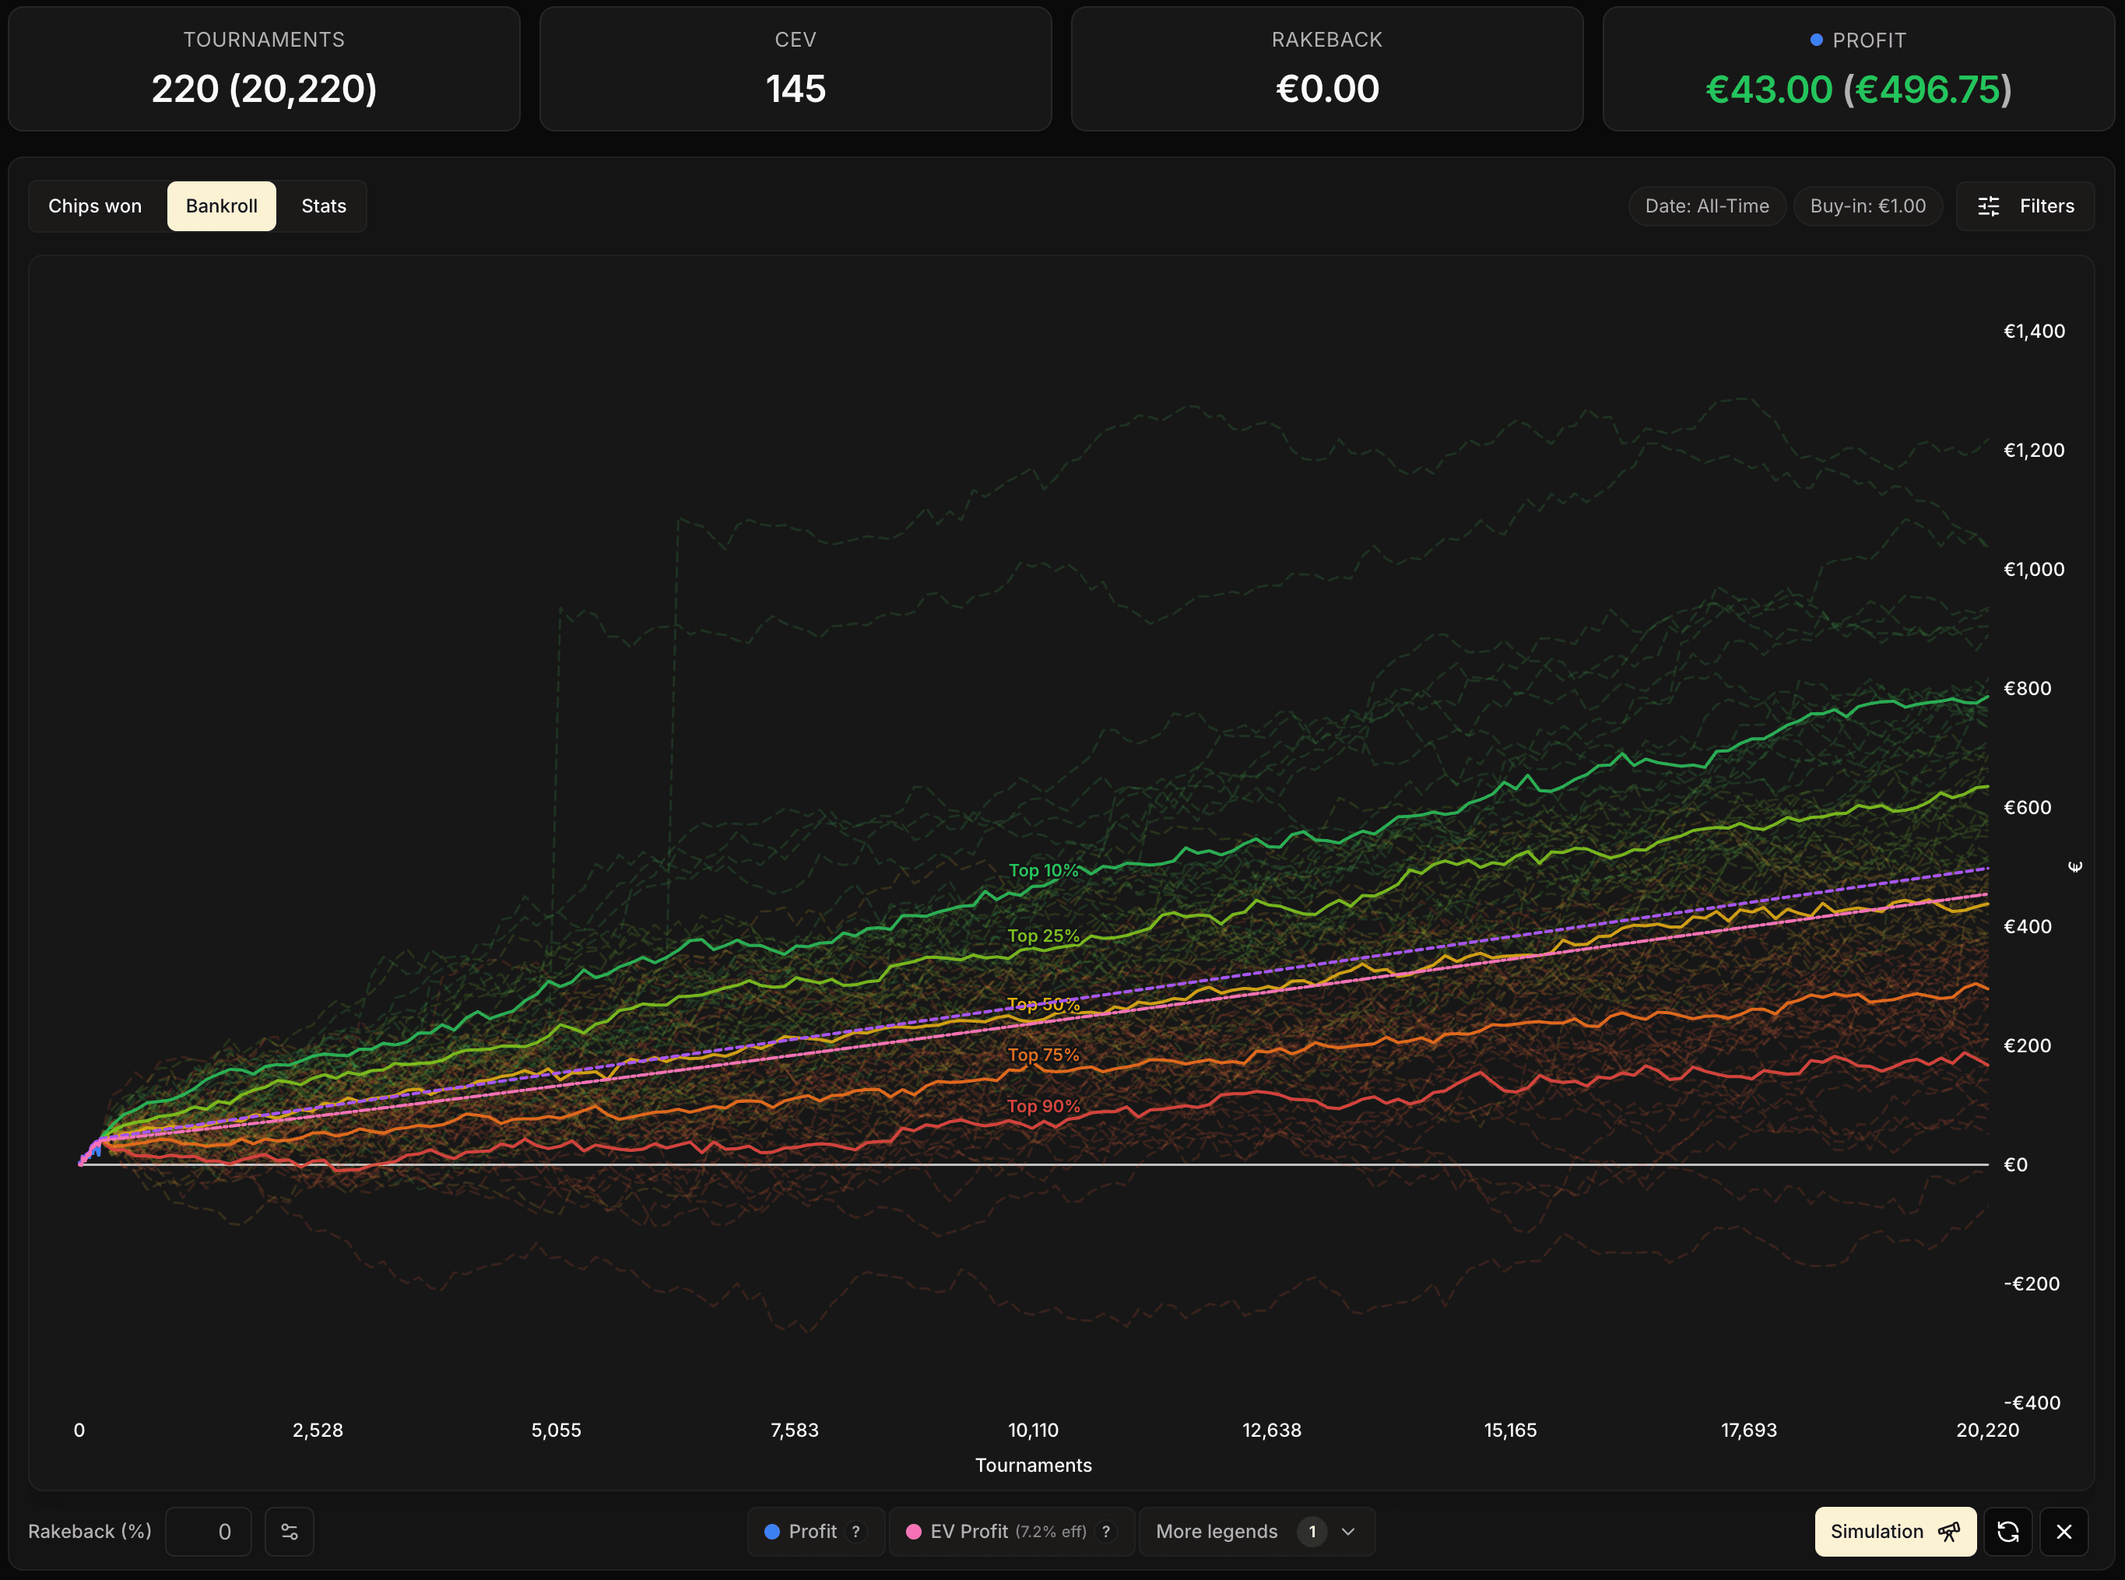Click the pink EV Profit color dot

click(915, 1531)
